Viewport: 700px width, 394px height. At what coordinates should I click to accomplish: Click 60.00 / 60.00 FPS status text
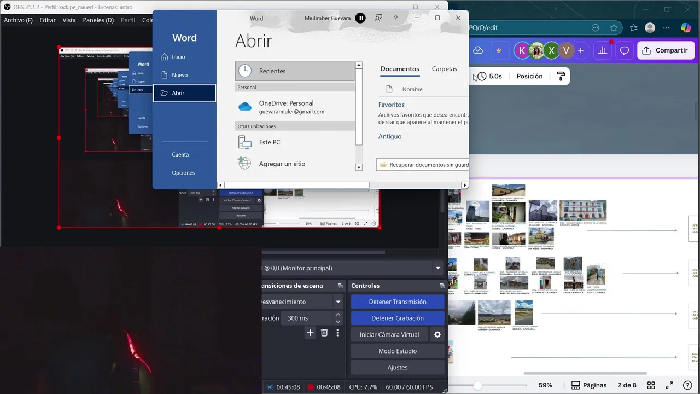pos(409,387)
